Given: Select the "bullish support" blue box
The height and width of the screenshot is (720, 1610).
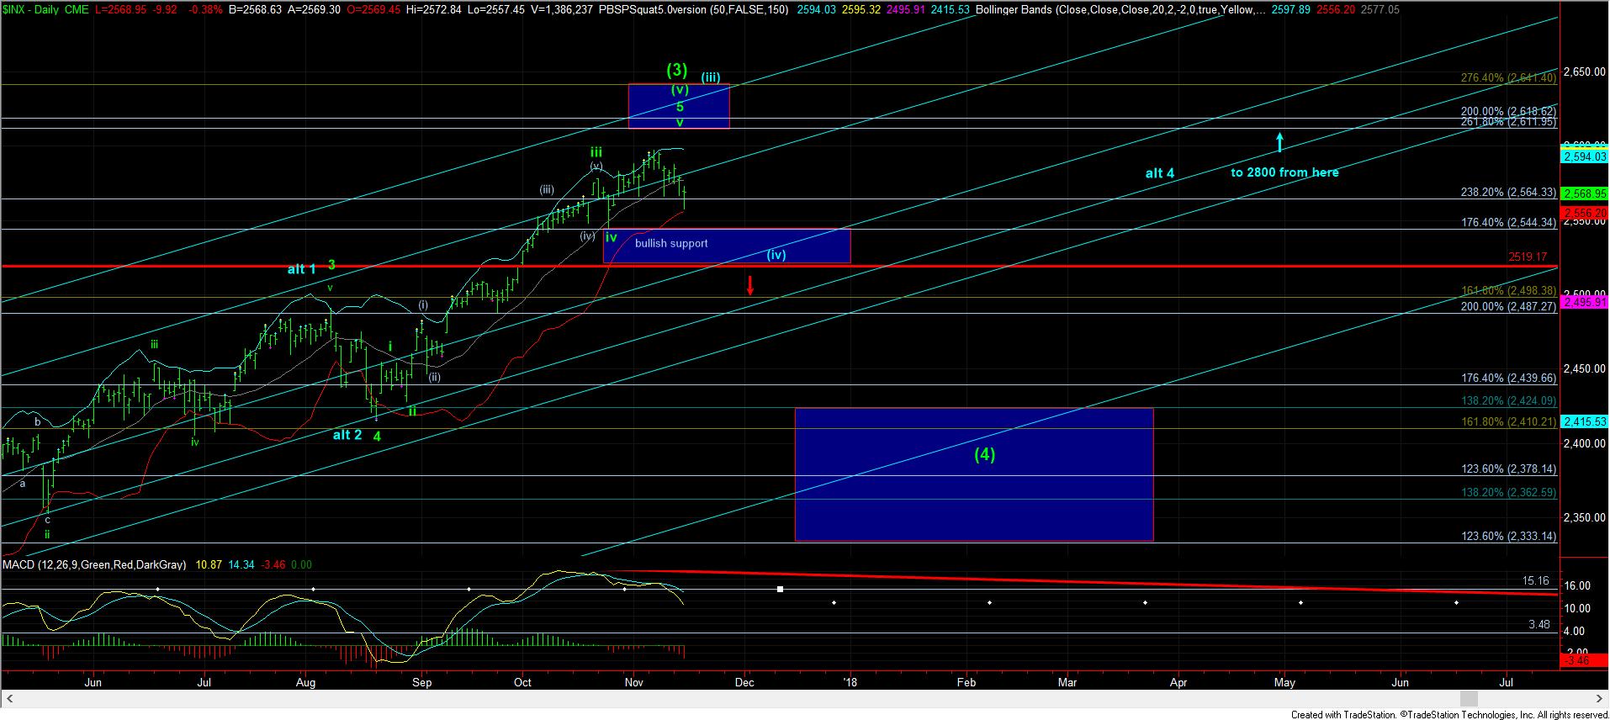Looking at the screenshot, I should coord(727,245).
